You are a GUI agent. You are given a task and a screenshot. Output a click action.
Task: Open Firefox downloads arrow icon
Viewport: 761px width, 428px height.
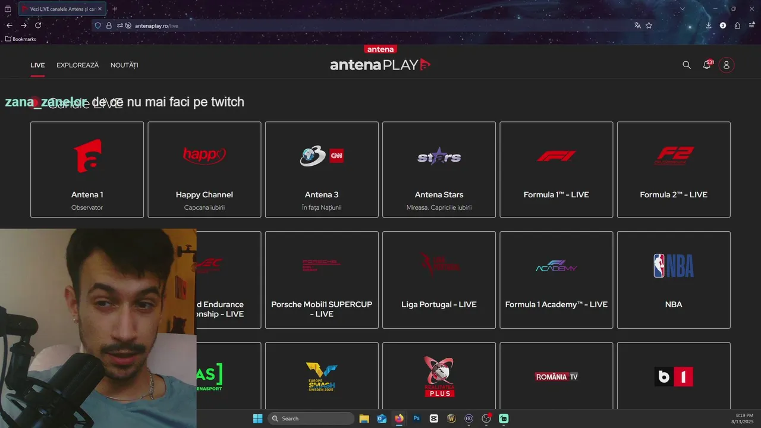click(709, 26)
